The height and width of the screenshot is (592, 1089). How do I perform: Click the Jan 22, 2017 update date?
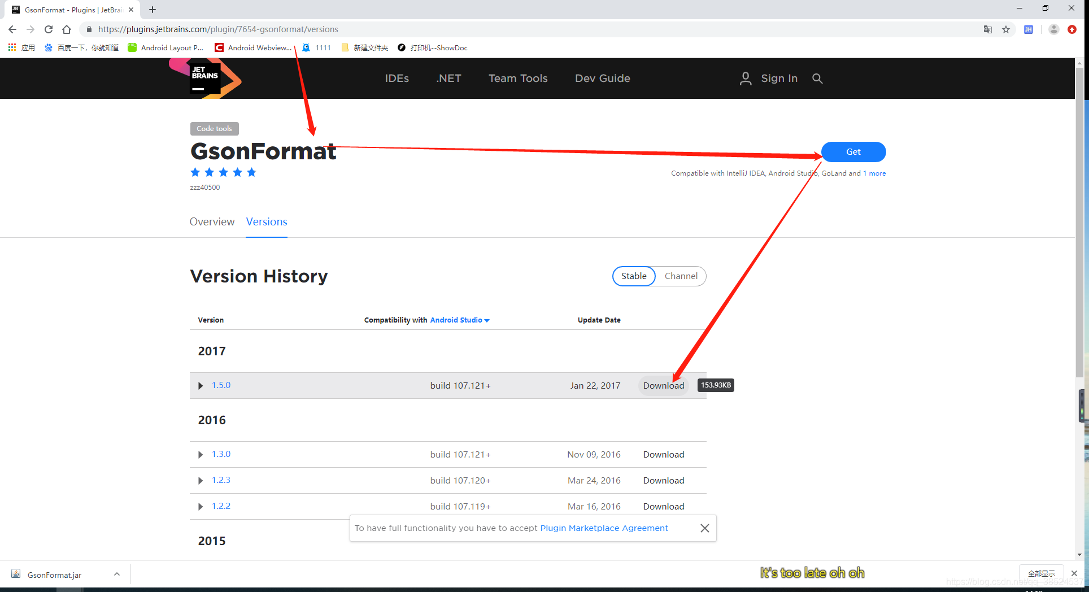click(x=595, y=386)
